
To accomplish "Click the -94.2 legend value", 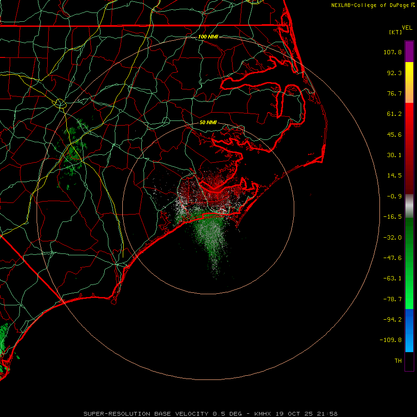I will click(392, 319).
